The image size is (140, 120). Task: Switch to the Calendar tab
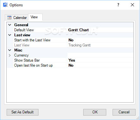pos(17,17)
